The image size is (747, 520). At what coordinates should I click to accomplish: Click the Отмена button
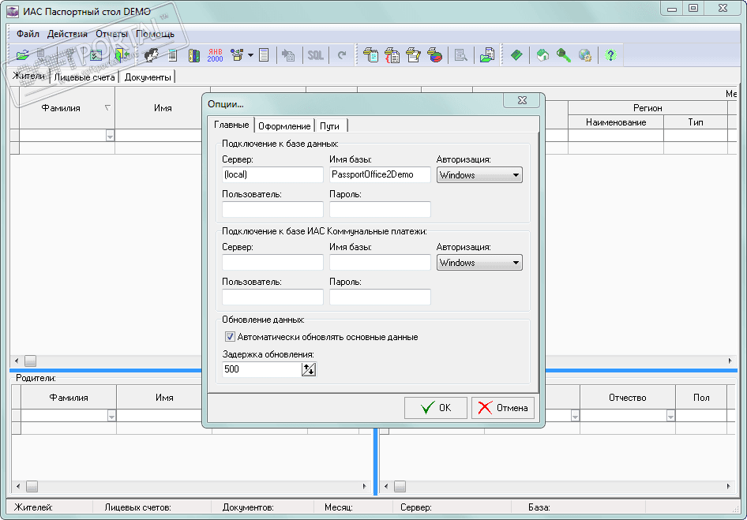point(502,408)
